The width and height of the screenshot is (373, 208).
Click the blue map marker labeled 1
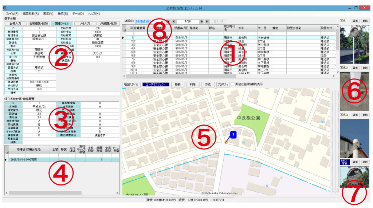point(233,135)
